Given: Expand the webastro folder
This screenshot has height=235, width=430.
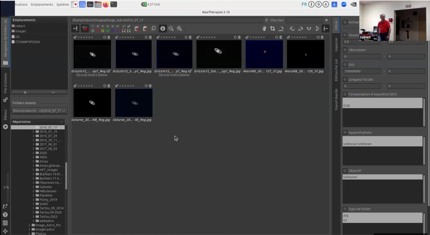Looking at the screenshot, I should point(33,221).
